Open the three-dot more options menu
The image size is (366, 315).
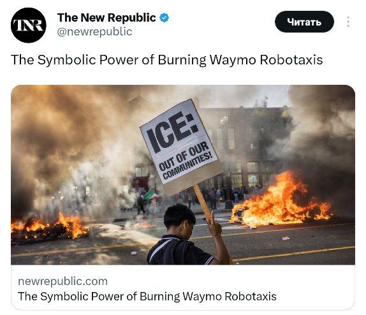(348, 22)
